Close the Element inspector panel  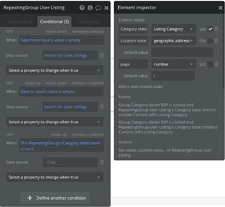point(221,8)
